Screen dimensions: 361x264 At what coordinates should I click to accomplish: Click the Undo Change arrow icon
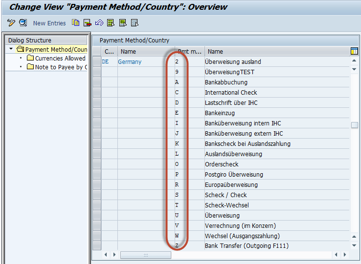[99, 23]
